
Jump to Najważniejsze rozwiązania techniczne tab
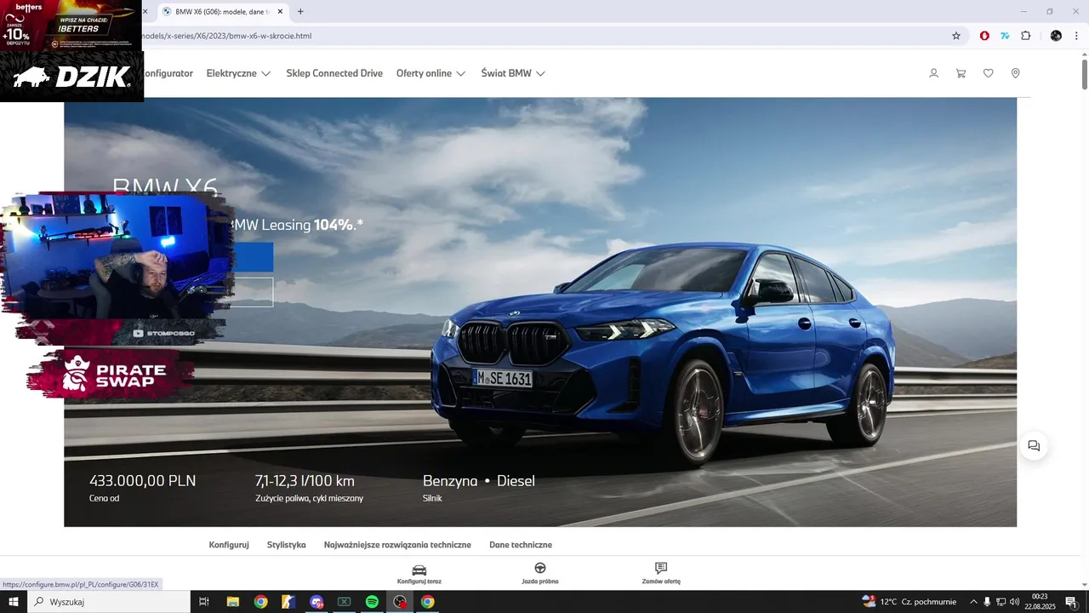[x=397, y=545]
